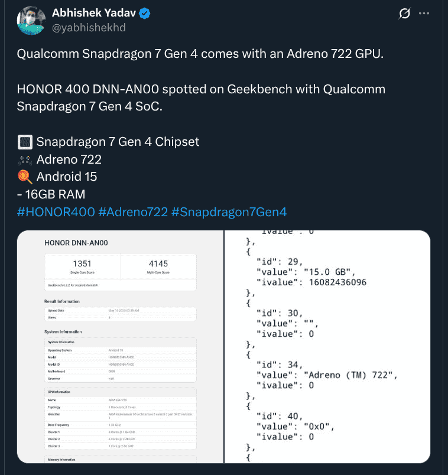Click the 4145 multi-core score

(x=158, y=263)
